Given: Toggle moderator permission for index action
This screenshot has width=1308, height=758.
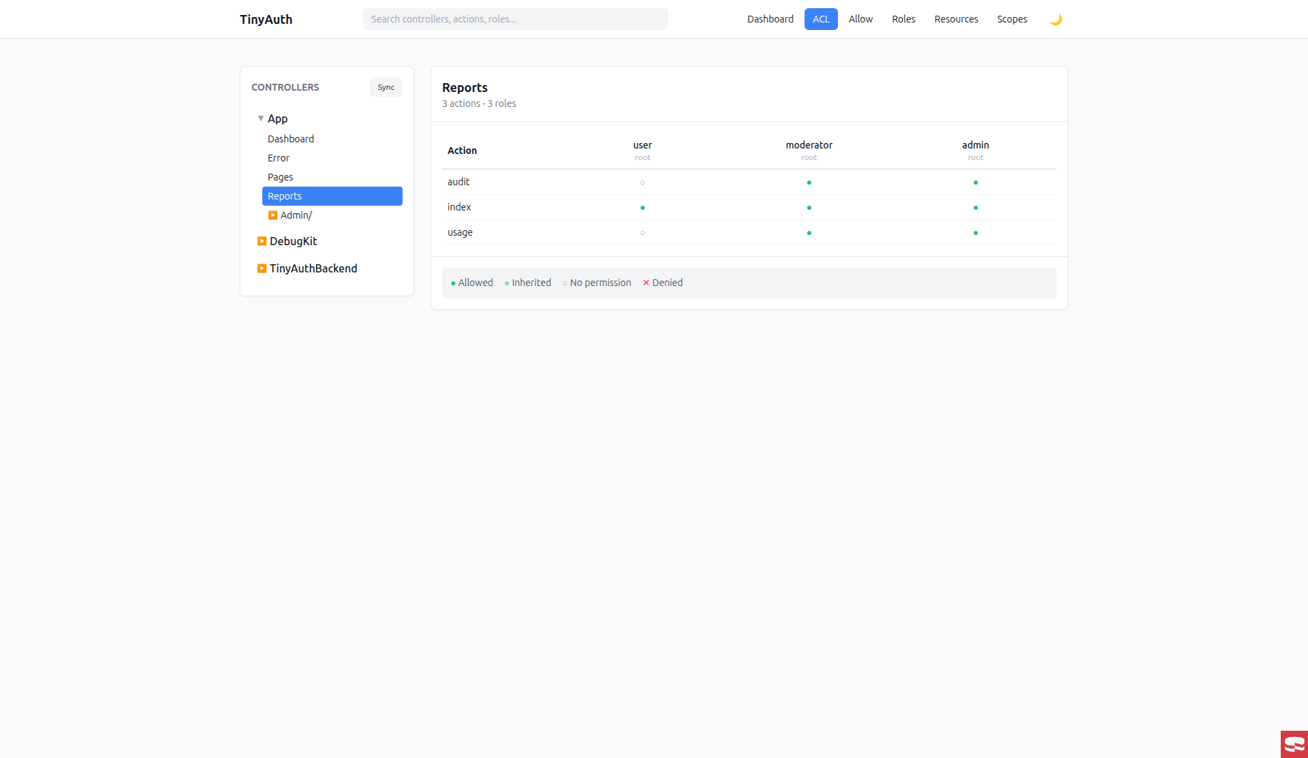Looking at the screenshot, I should coord(809,208).
